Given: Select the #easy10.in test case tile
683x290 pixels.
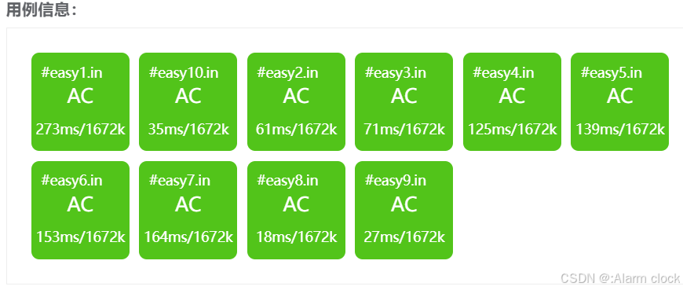Looking at the screenshot, I should [188, 101].
